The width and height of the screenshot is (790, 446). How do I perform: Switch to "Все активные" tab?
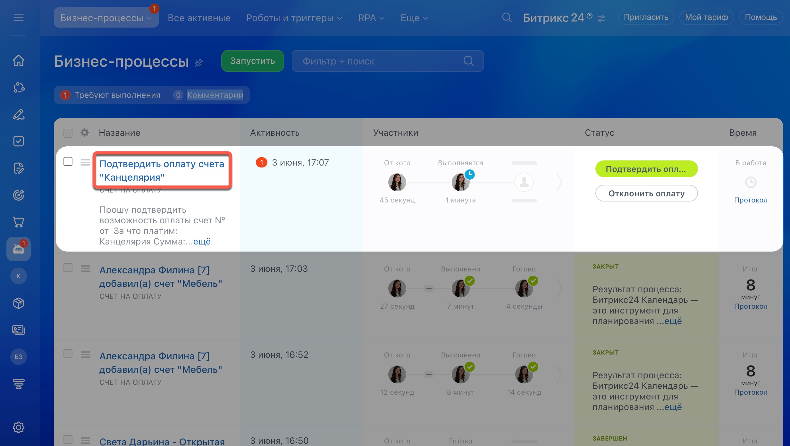pos(199,18)
